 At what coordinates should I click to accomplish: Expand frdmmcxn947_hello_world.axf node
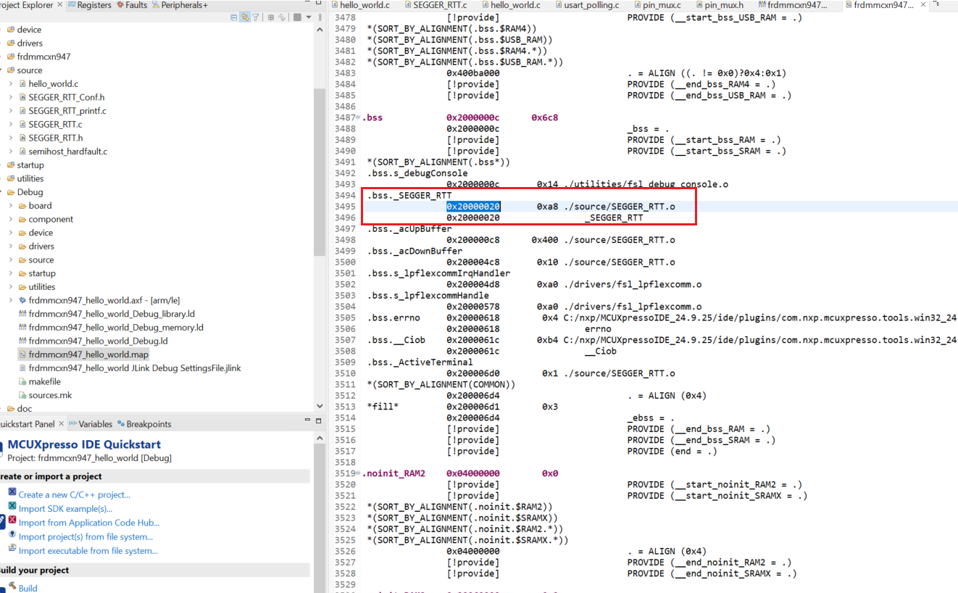pos(11,300)
